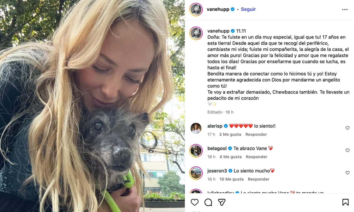Like alerisp's comment heart
This screenshot has height=212, width=354.
click(x=348, y=128)
